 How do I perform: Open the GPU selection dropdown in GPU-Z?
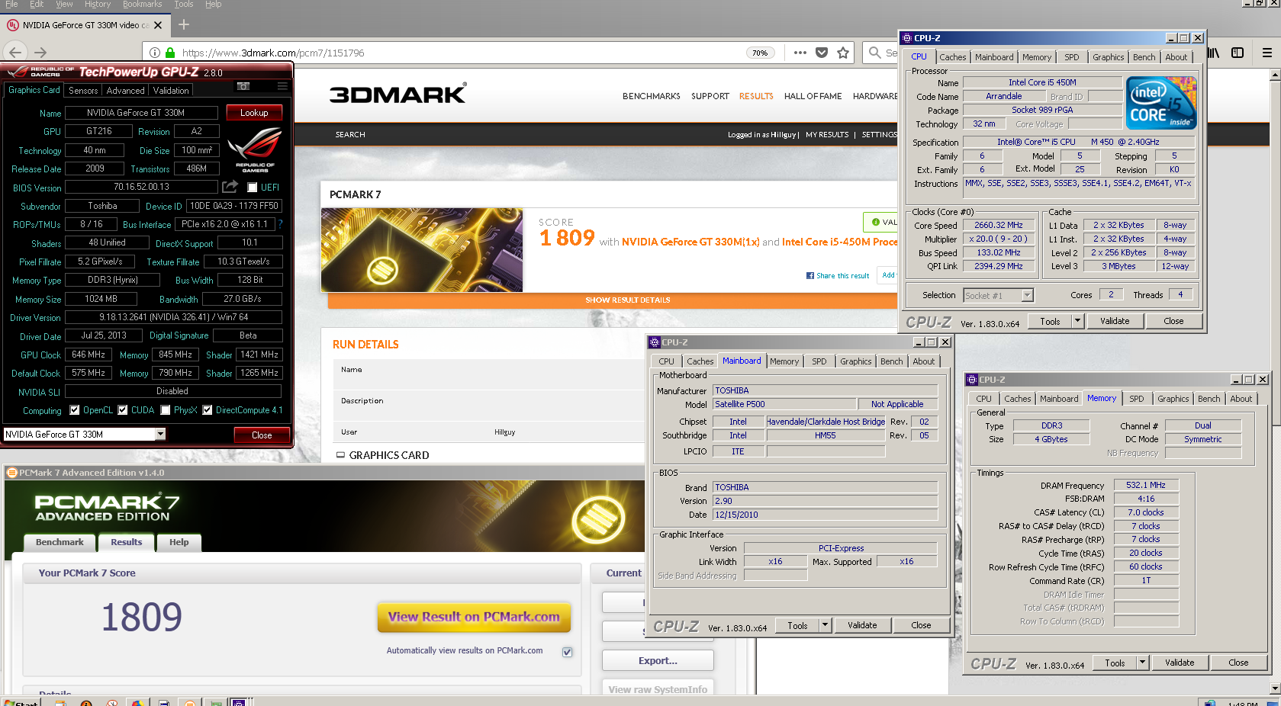tap(160, 435)
